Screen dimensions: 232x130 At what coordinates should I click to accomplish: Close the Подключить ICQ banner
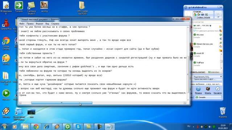tap(221, 77)
